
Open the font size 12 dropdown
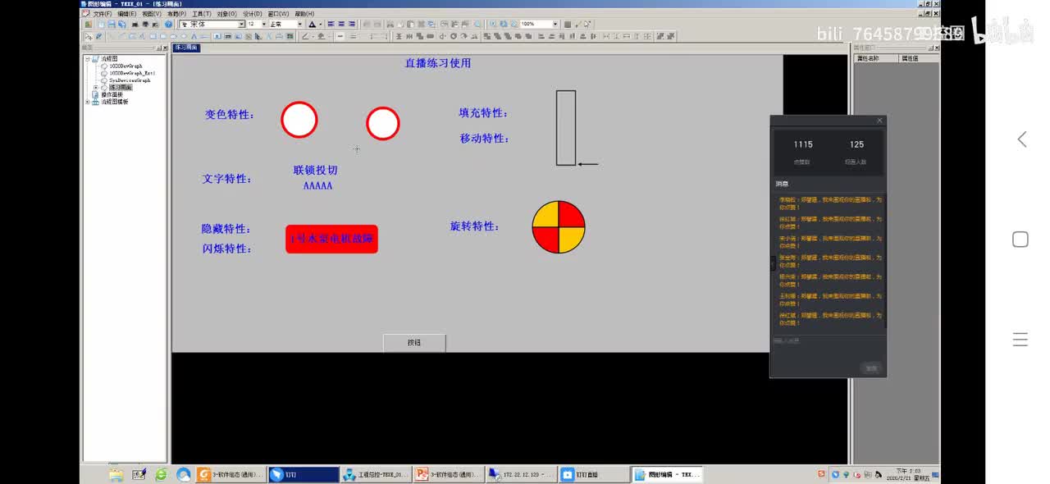click(264, 25)
